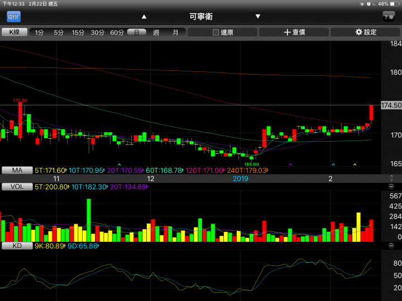Viewport: 402px width, 301px height.
Task: Adjust the volume 10T:182.30 parameter
Action: click(x=89, y=187)
